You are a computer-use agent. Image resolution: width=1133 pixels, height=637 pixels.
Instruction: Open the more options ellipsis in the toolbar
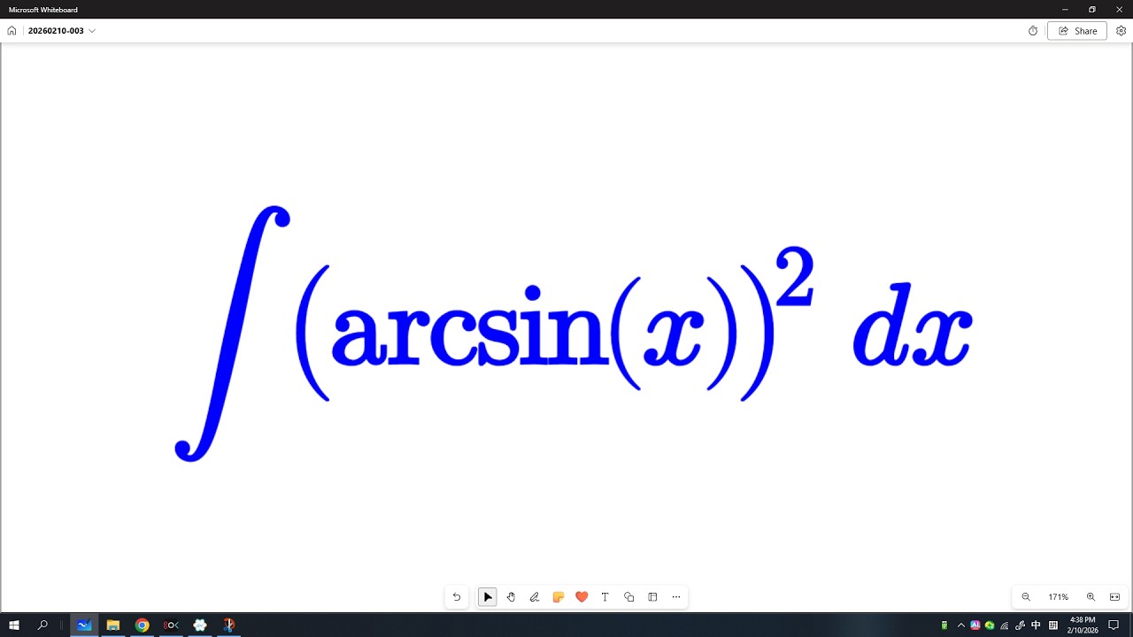click(x=676, y=597)
